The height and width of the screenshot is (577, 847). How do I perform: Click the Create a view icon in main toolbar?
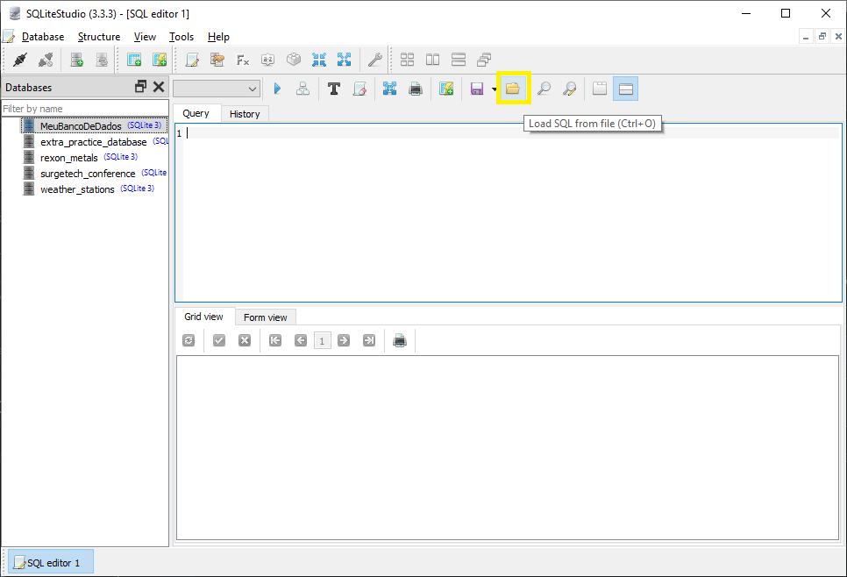pos(160,60)
